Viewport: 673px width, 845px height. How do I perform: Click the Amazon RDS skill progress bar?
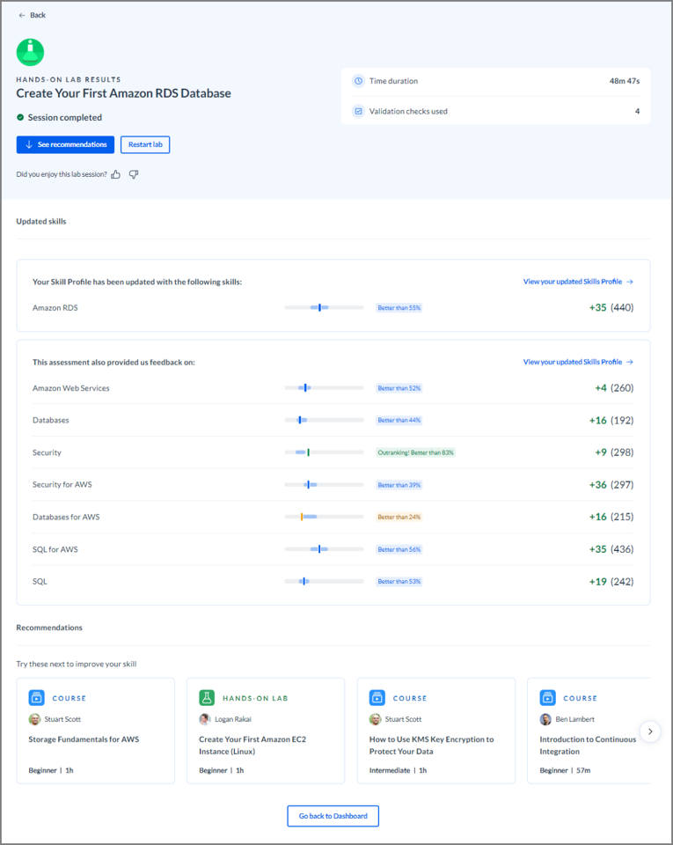click(x=324, y=308)
